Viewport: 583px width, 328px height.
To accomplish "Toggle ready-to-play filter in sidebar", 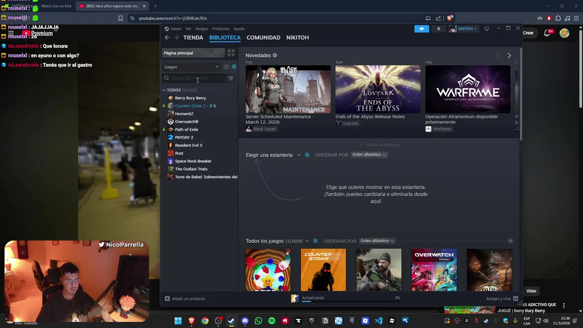I will point(234,67).
